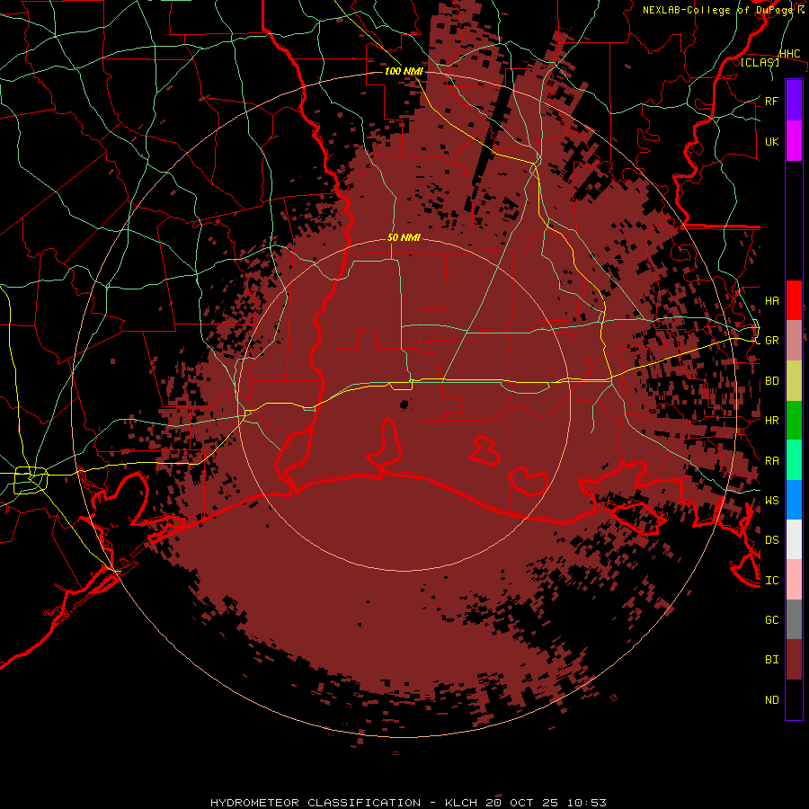The width and height of the screenshot is (809, 809).
Task: Click the RA light green legend swatch
Action: (x=794, y=460)
